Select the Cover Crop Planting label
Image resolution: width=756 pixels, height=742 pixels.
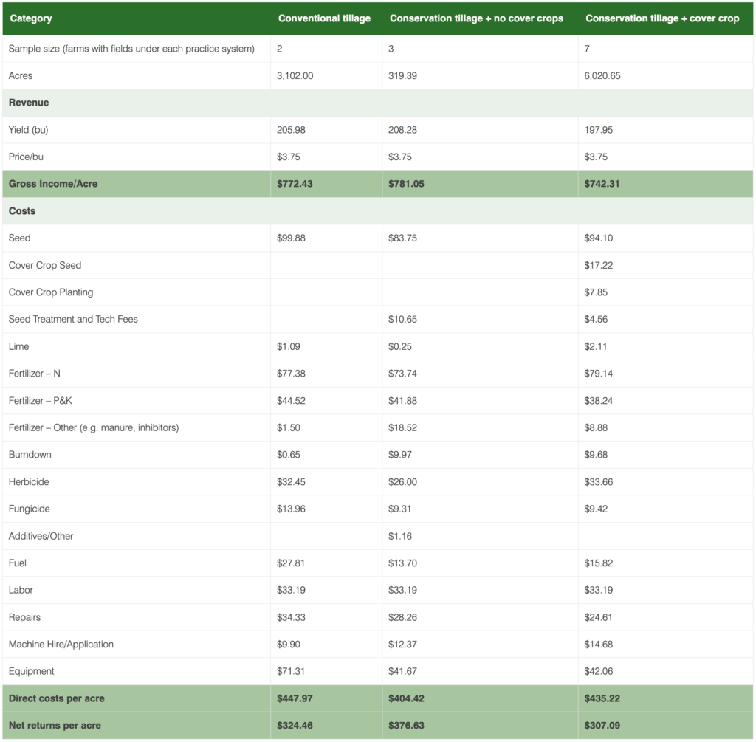point(51,292)
